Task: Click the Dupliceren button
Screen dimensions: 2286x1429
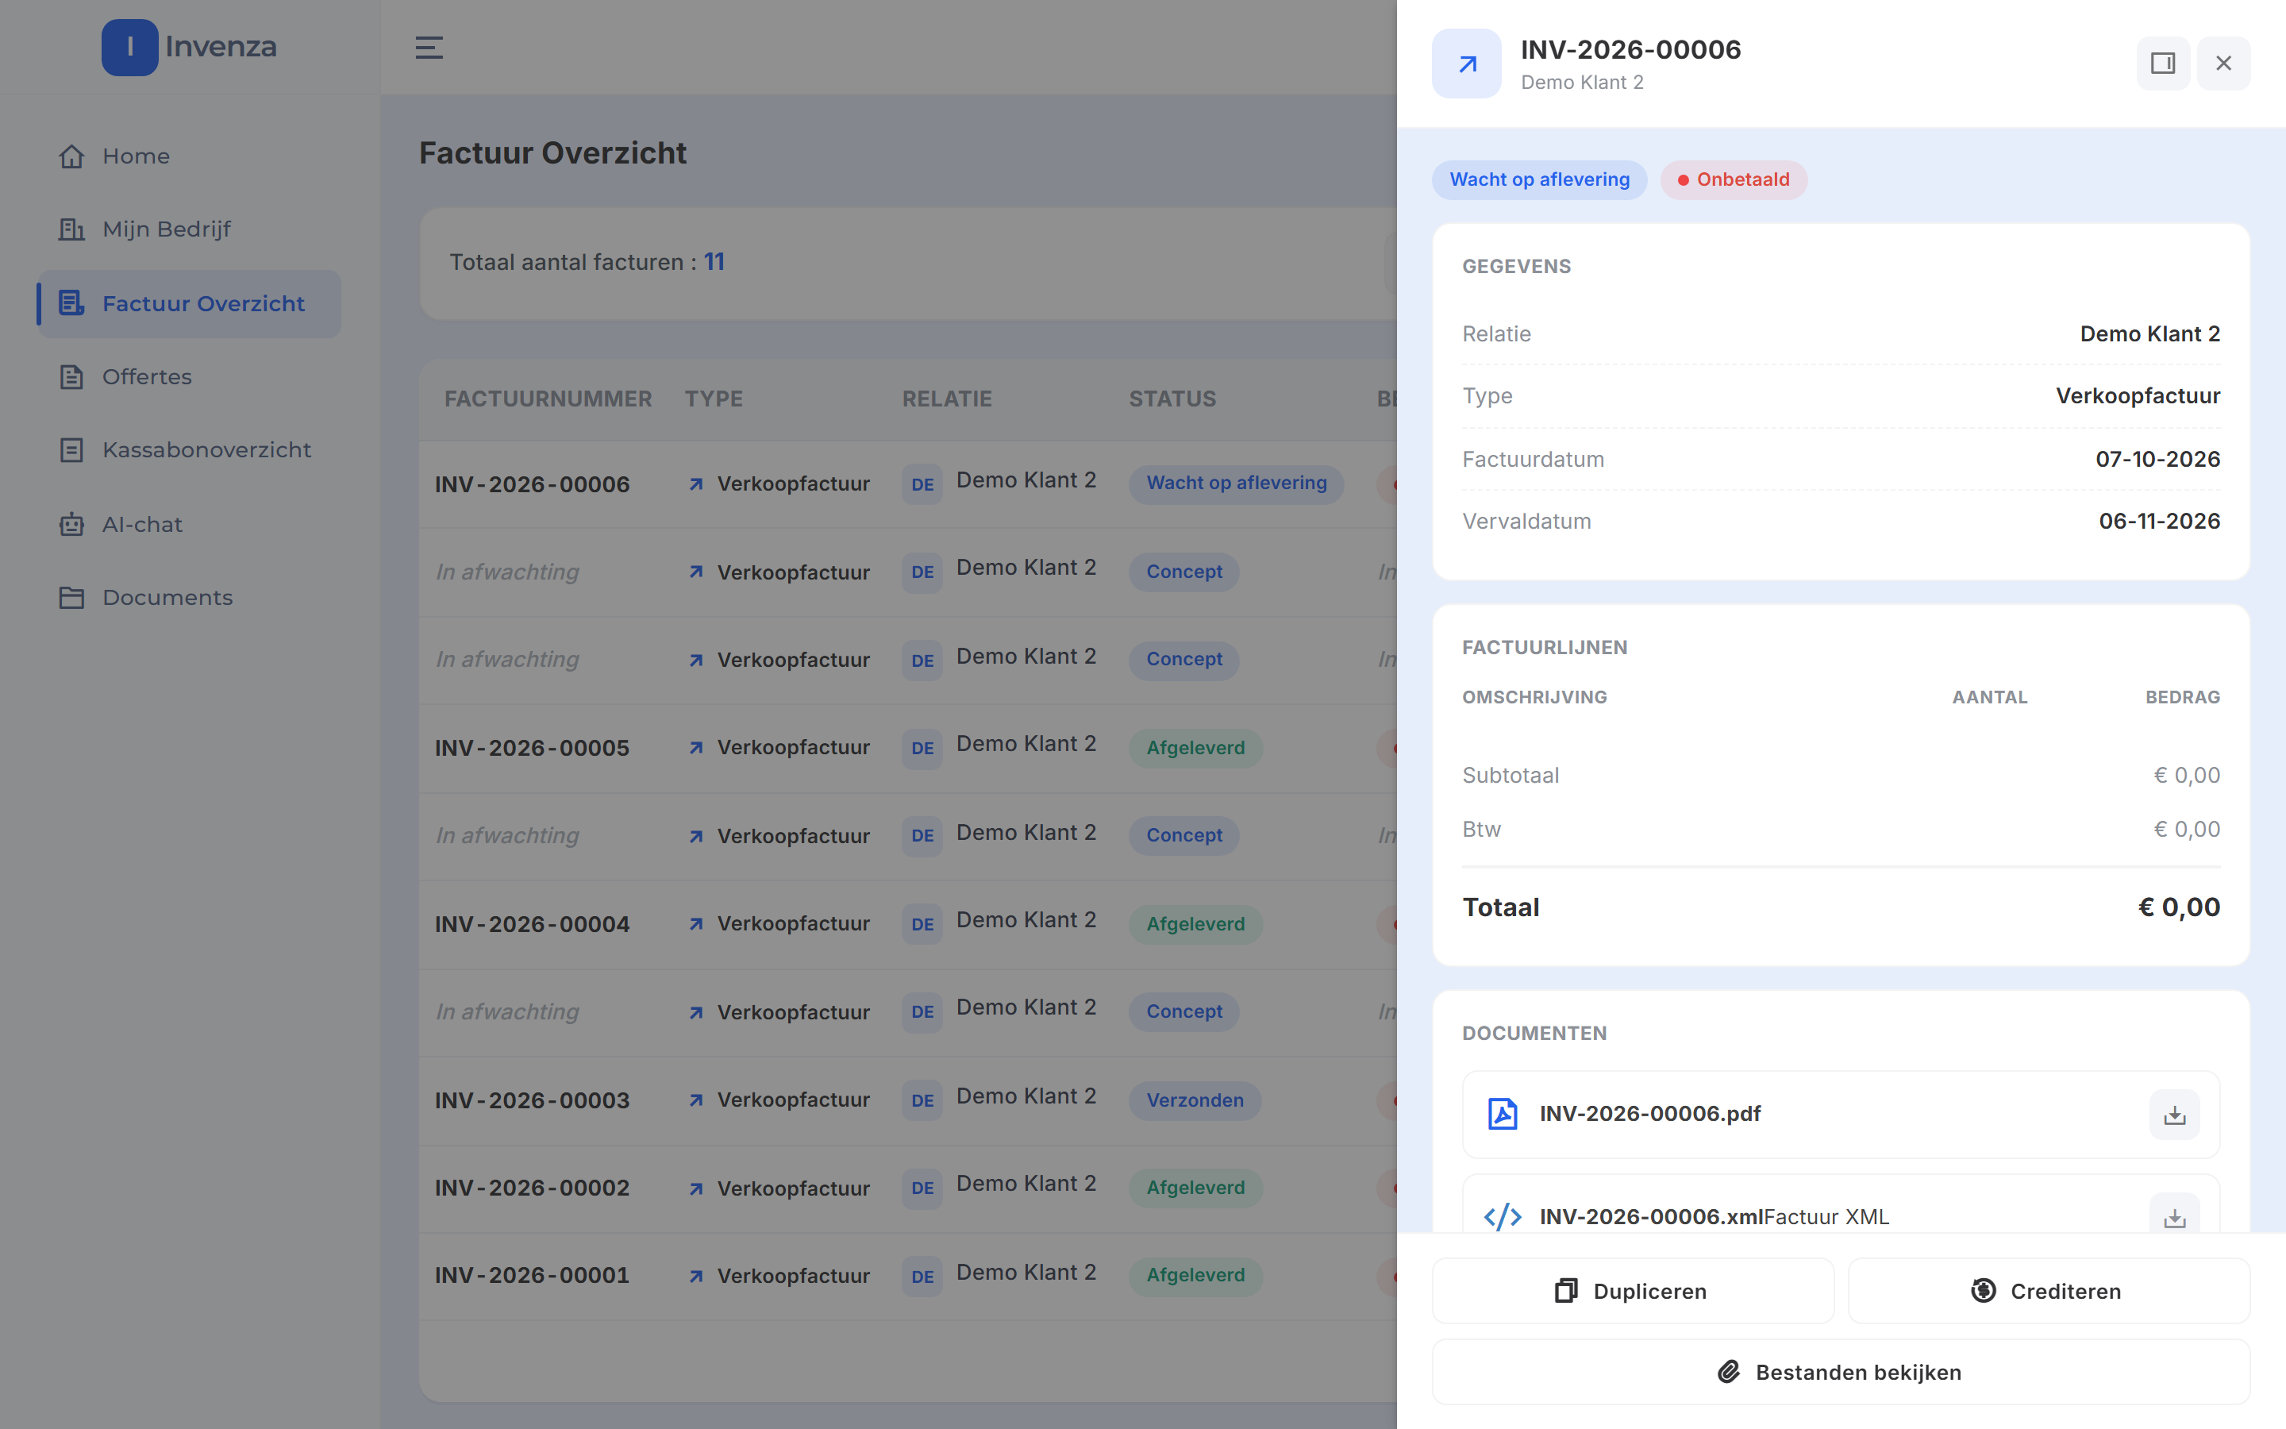Action: coord(1634,1291)
